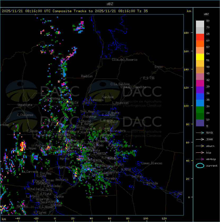Click the 'Ramblon' map label
The width and height of the screenshot is (220, 222).
point(87,76)
